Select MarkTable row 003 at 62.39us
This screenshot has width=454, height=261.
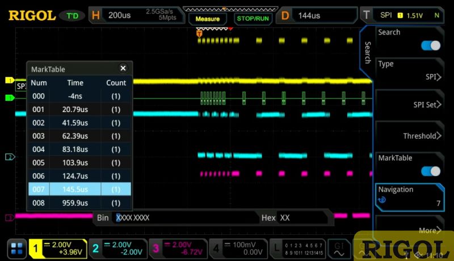tap(79, 136)
